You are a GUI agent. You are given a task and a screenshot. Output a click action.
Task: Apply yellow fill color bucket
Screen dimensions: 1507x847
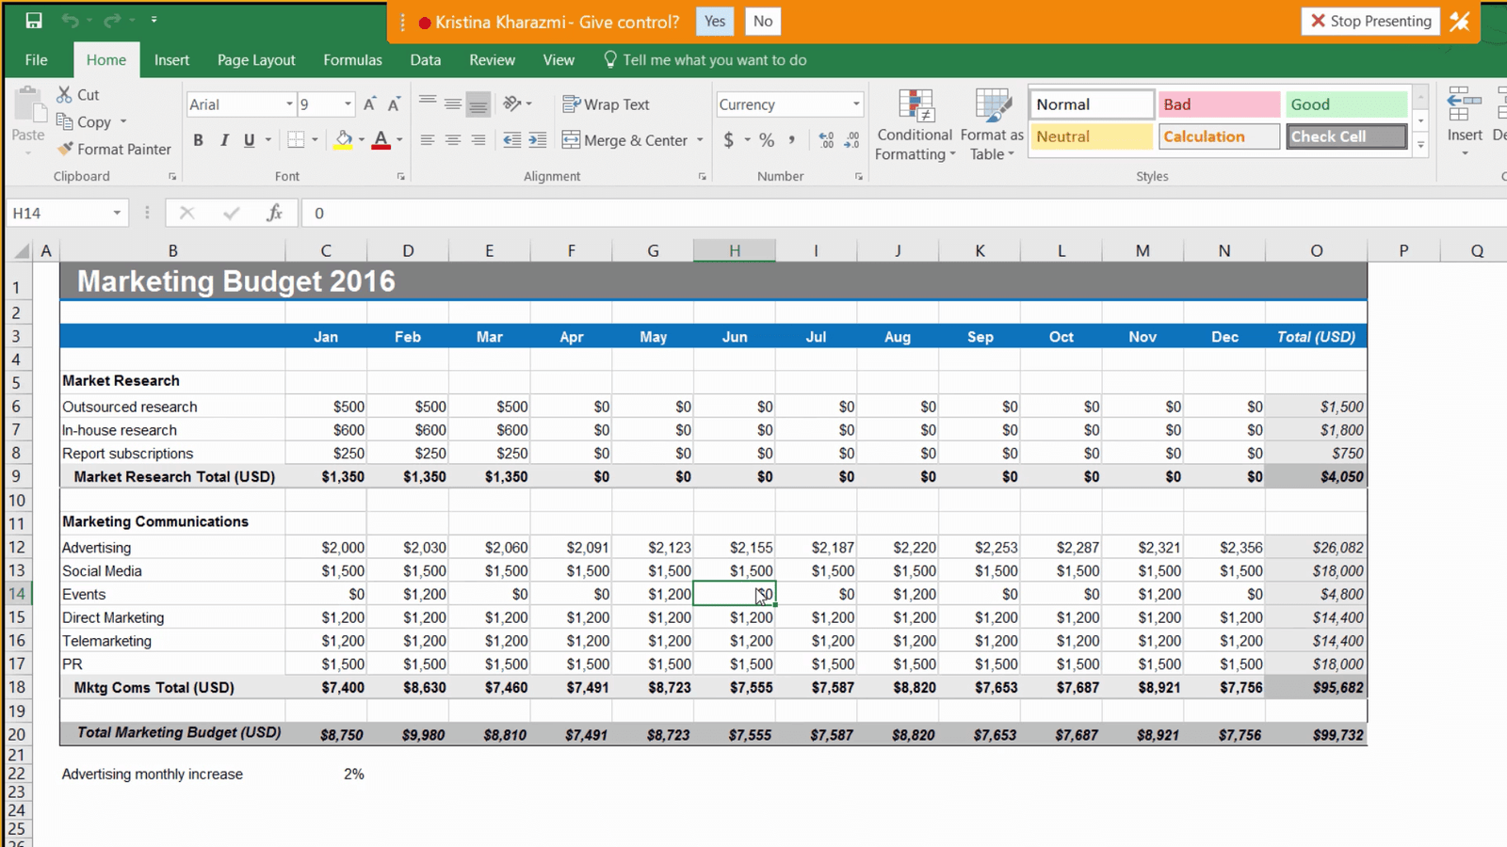coord(344,140)
